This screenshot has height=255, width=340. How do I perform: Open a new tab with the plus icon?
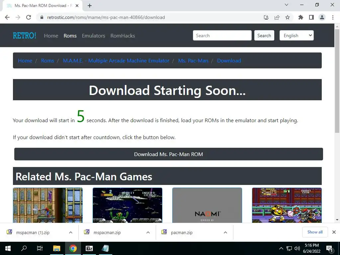click(x=90, y=6)
